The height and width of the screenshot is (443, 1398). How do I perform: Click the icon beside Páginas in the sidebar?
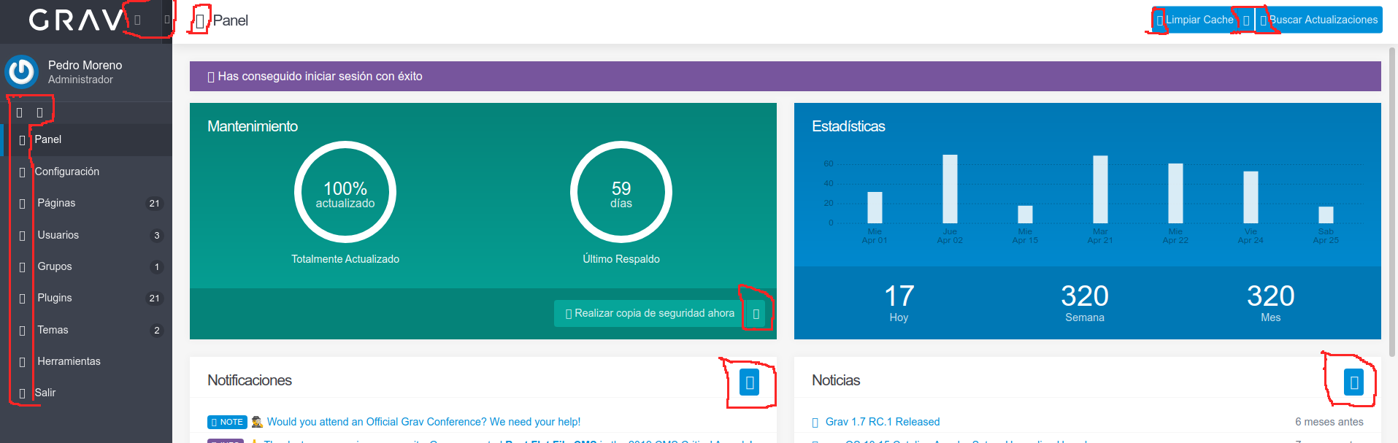pos(22,204)
